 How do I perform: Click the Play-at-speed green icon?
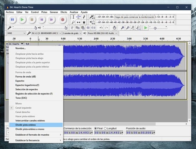click(x=146, y=28)
